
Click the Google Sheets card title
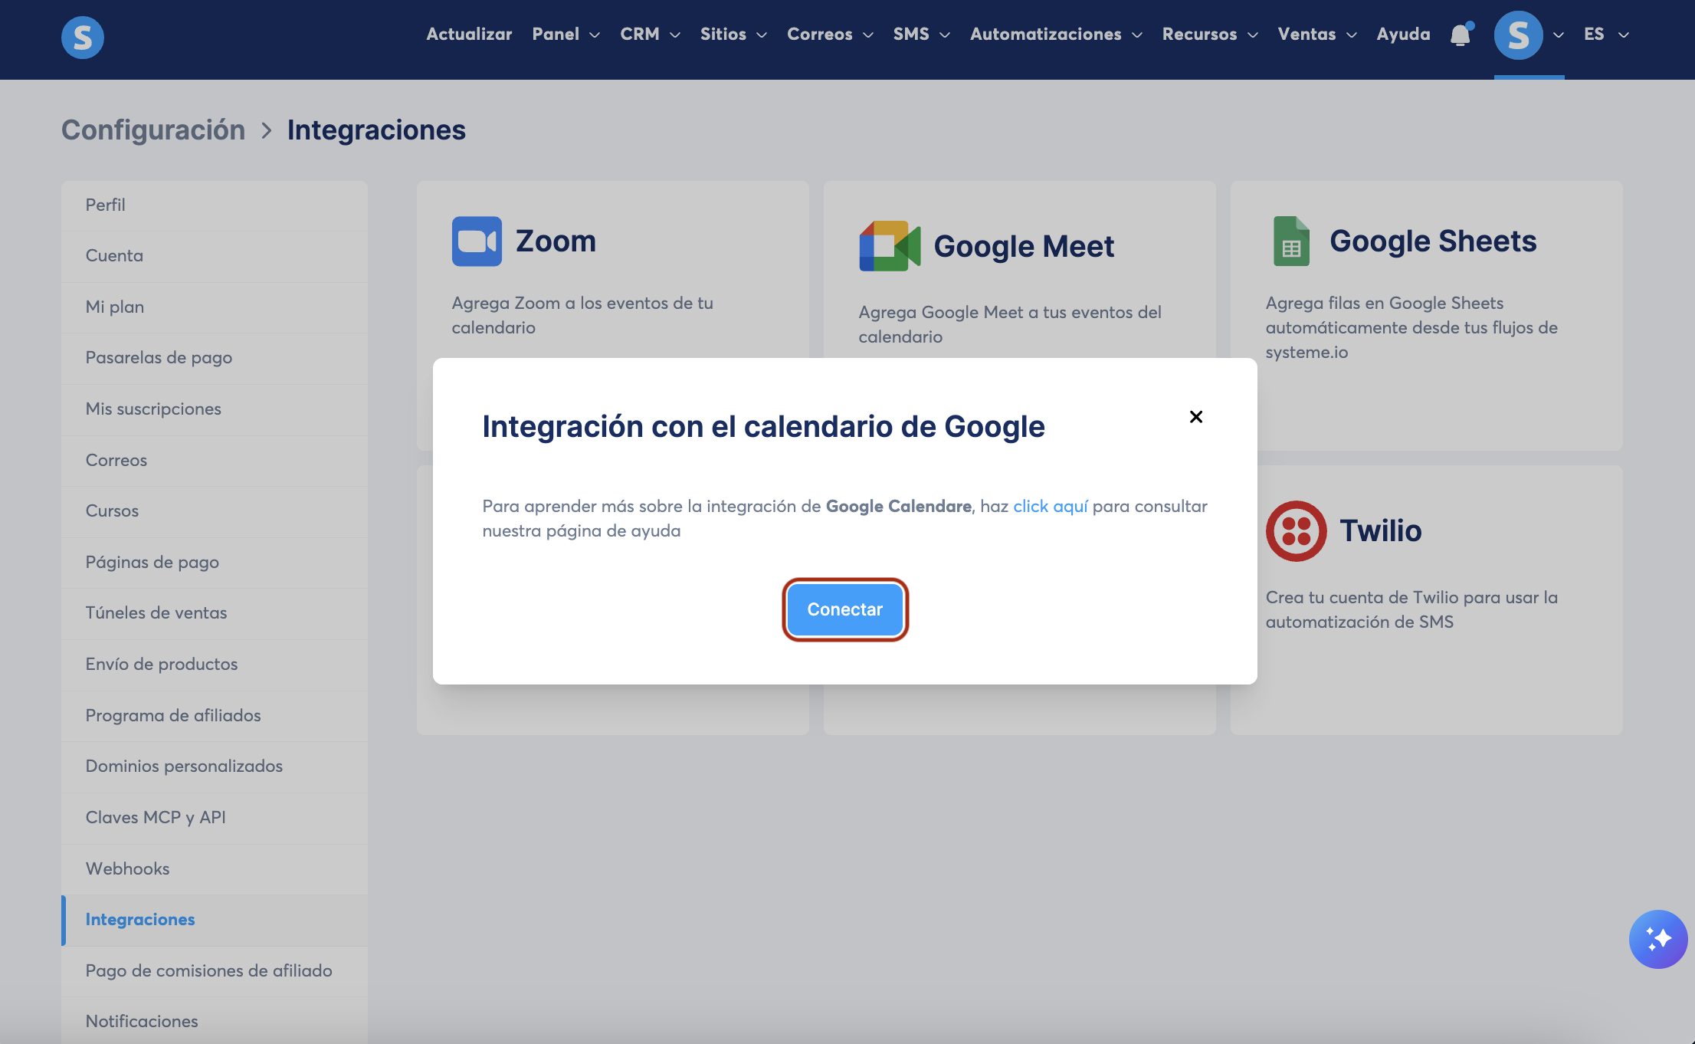[1433, 241]
